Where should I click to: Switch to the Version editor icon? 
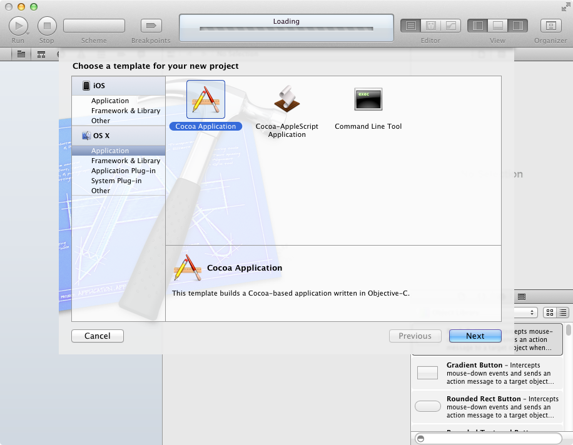(x=451, y=26)
